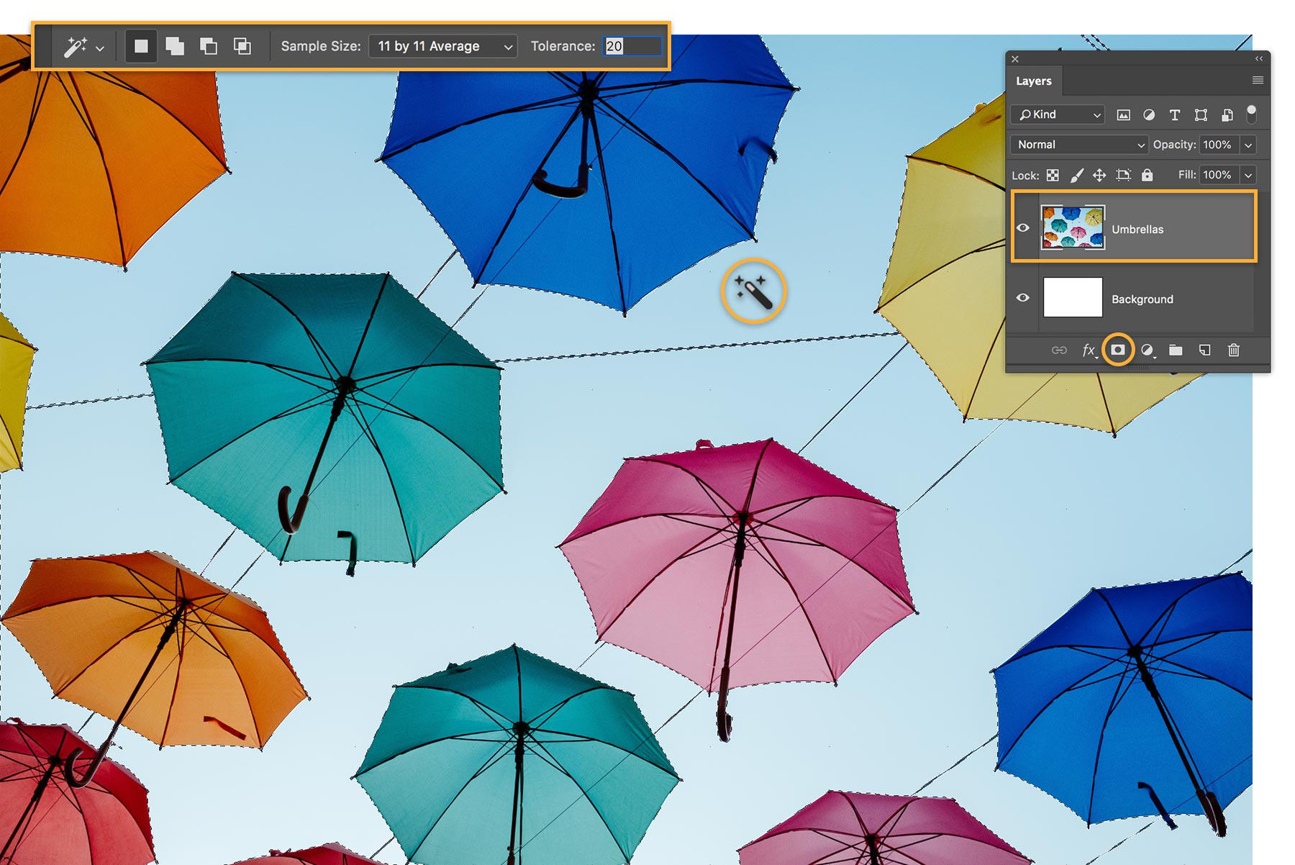Image resolution: width=1295 pixels, height=865 pixels.
Task: Open the blend mode Normal dropdown
Action: (x=1077, y=145)
